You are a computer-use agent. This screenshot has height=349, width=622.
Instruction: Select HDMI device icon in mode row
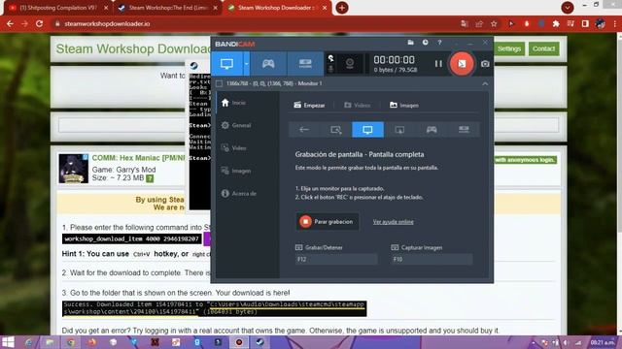[x=464, y=130]
